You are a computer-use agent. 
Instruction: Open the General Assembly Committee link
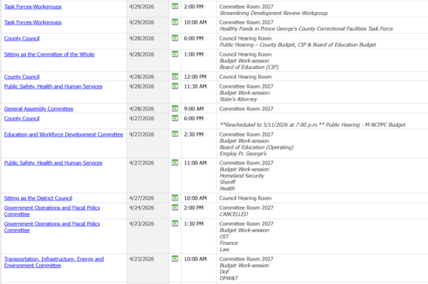tap(39, 109)
